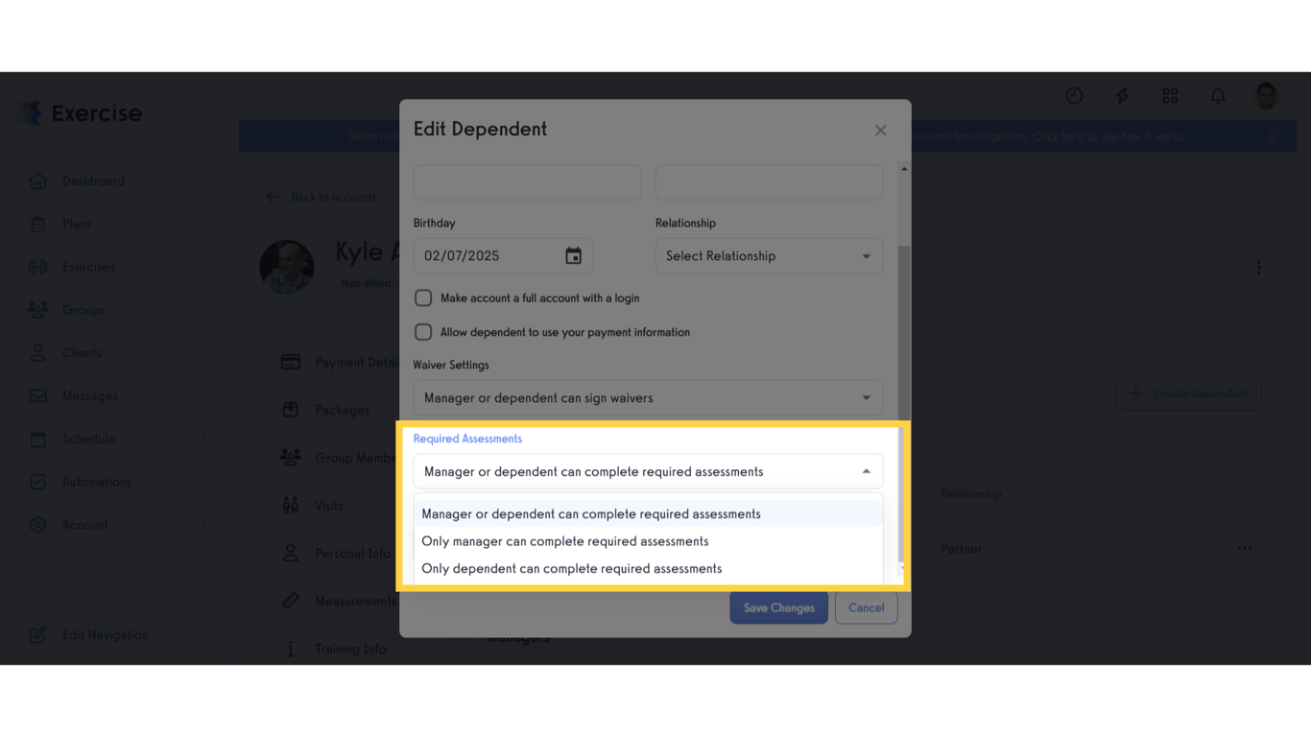Open the apps grid icon
Viewport: 1311px width, 737px height.
(1170, 96)
